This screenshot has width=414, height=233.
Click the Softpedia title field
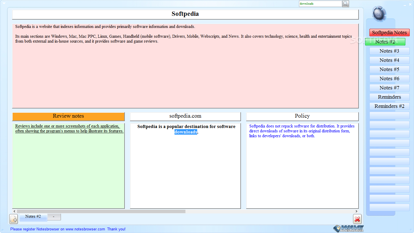coord(185,14)
